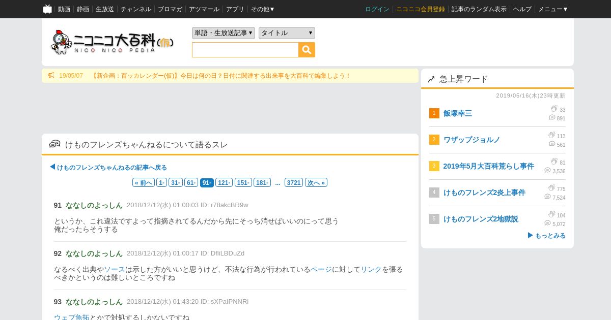
Task: Click the 2019/05/16(木)23時更新 timestamp
Action: click(531, 95)
